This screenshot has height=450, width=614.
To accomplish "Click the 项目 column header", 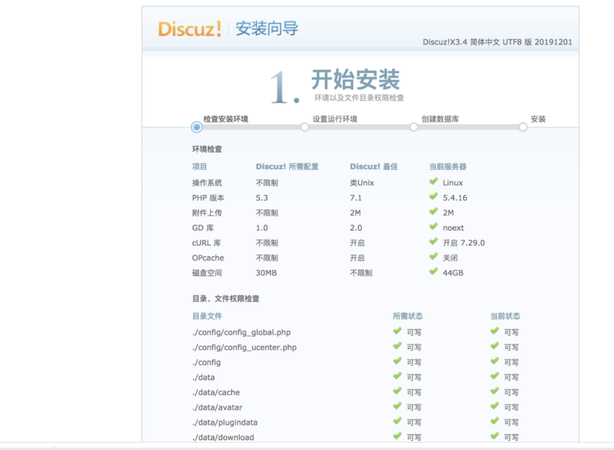I will (x=199, y=167).
